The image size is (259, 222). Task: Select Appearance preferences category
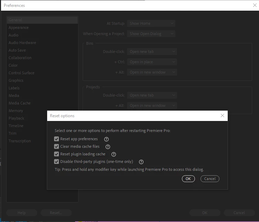click(x=42, y=27)
